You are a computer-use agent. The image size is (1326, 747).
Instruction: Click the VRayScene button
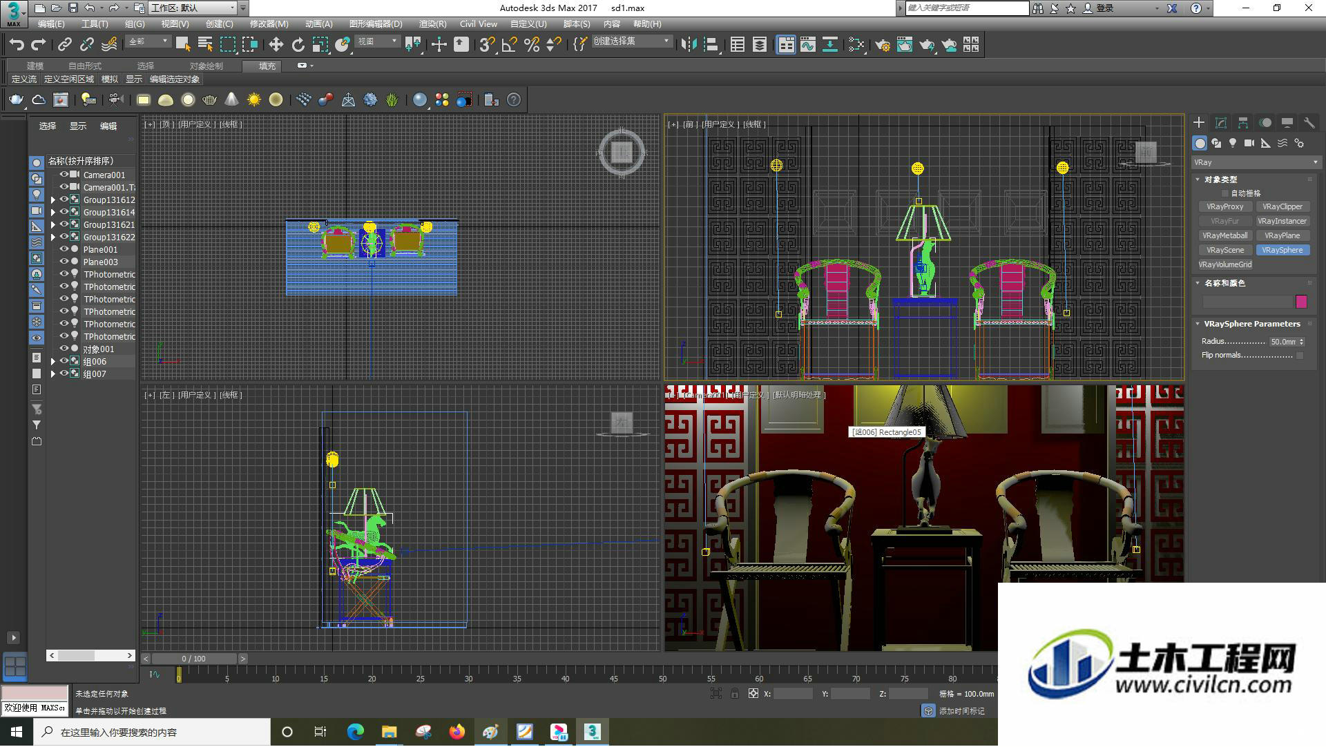[1224, 250]
